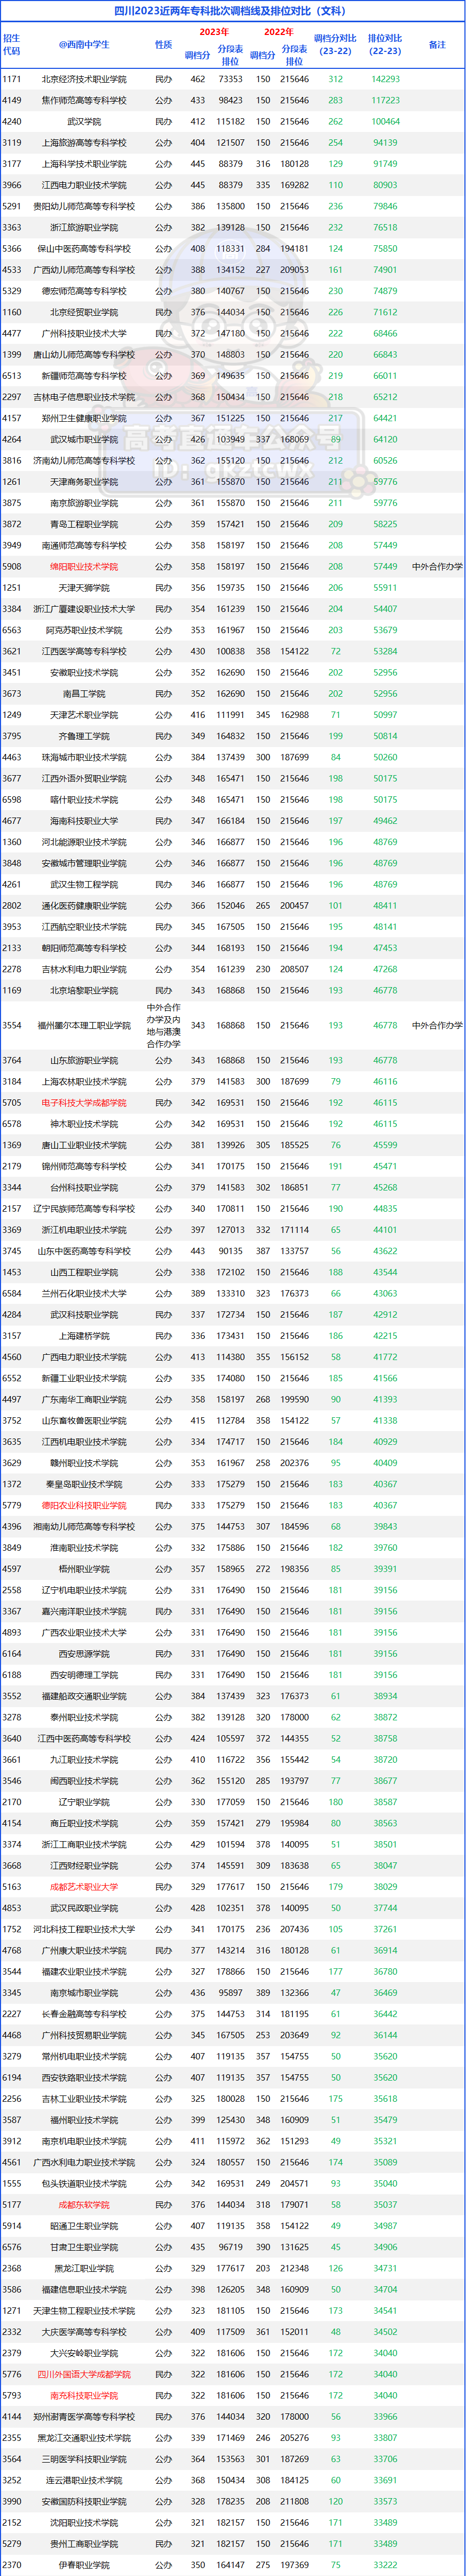Select school name '广州科技职业技术大学'
This screenshot has height=2576, width=466.
click(84, 334)
